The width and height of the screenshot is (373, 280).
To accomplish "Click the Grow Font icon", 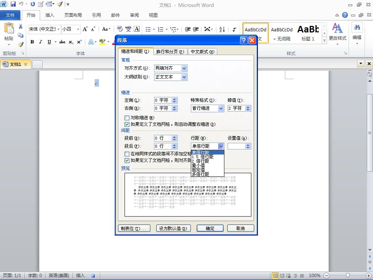I will click(x=85, y=29).
